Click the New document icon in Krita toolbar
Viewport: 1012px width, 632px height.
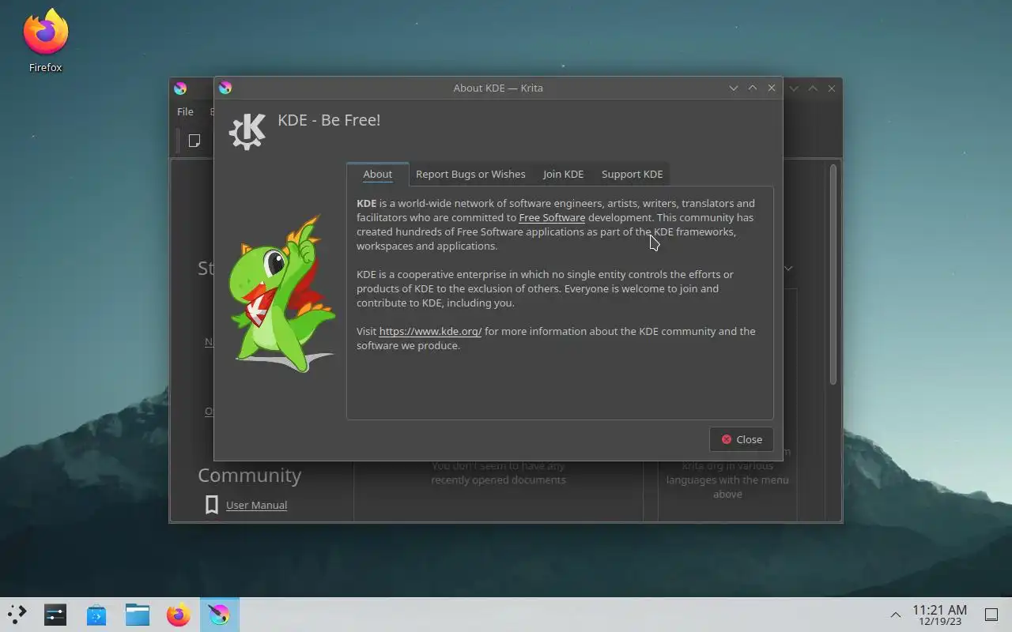[194, 141]
